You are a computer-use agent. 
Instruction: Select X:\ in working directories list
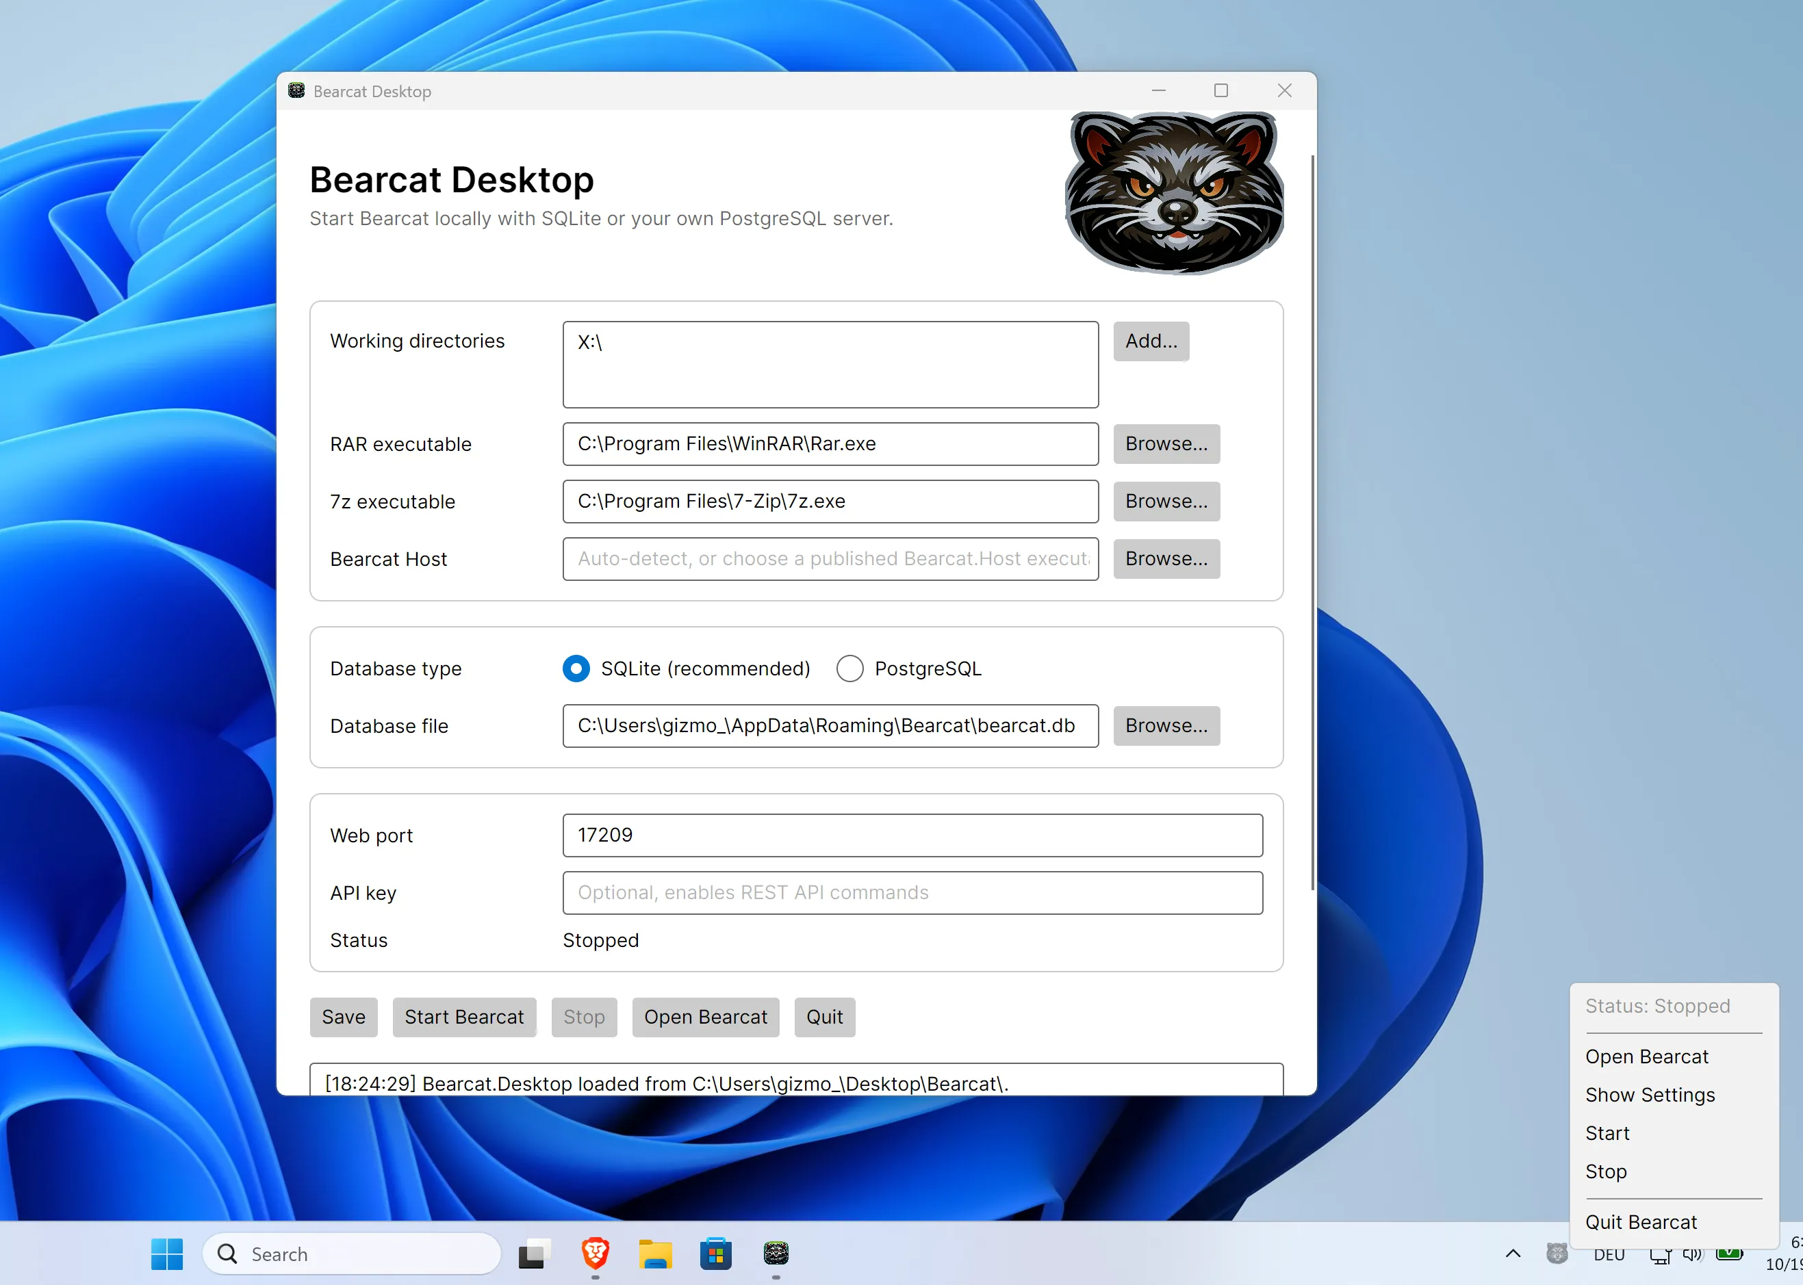point(591,343)
